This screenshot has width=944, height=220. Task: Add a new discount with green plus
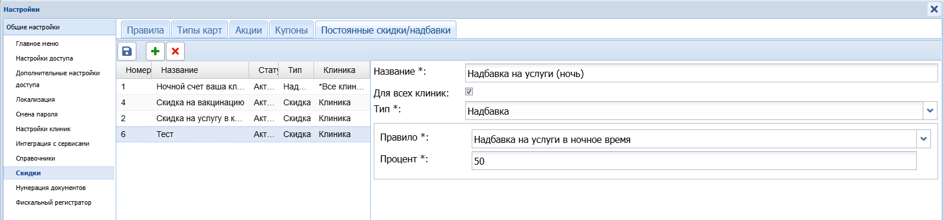coord(155,51)
